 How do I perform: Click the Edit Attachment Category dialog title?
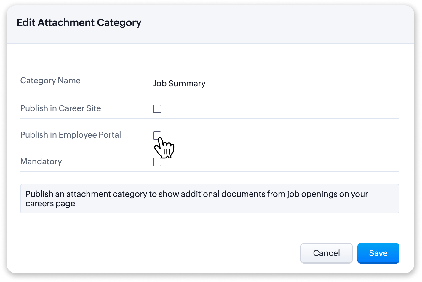tap(79, 23)
